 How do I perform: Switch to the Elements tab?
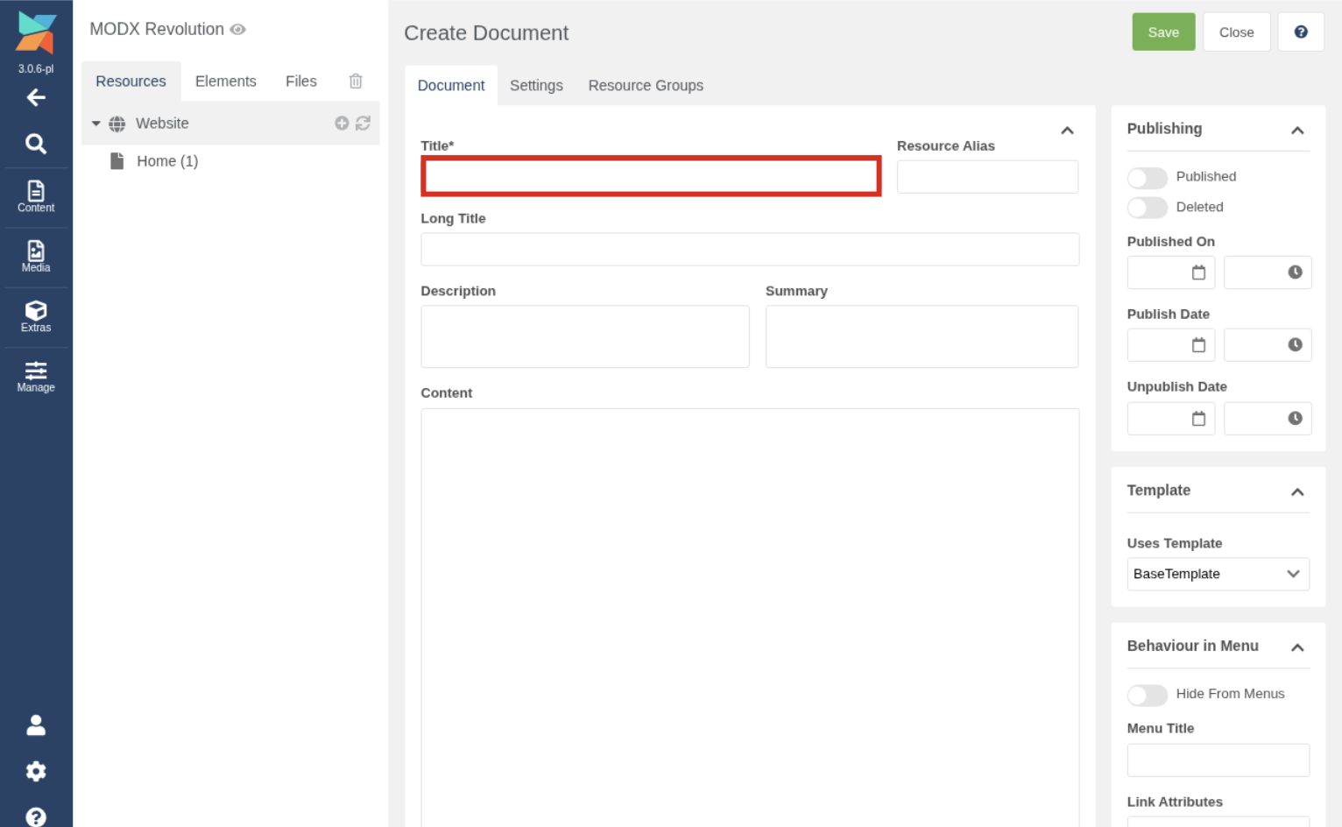[225, 81]
